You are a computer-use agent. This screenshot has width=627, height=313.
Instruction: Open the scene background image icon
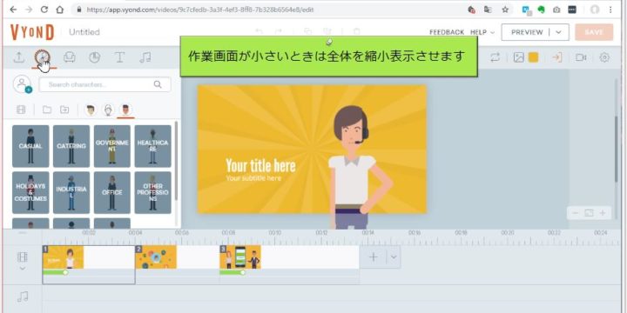click(x=519, y=57)
